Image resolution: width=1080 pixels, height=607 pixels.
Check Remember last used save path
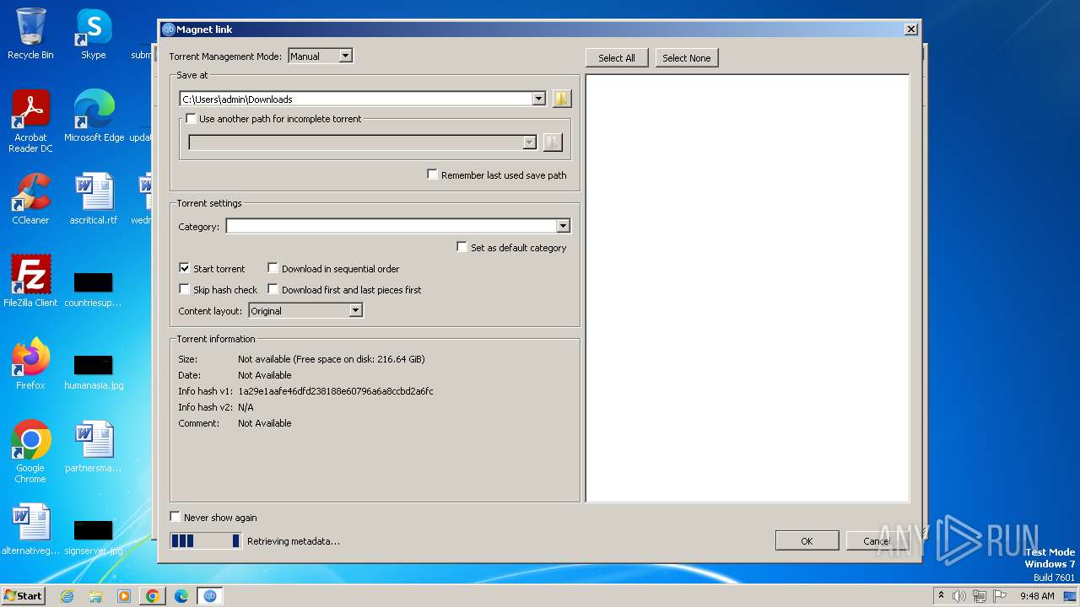click(x=433, y=175)
